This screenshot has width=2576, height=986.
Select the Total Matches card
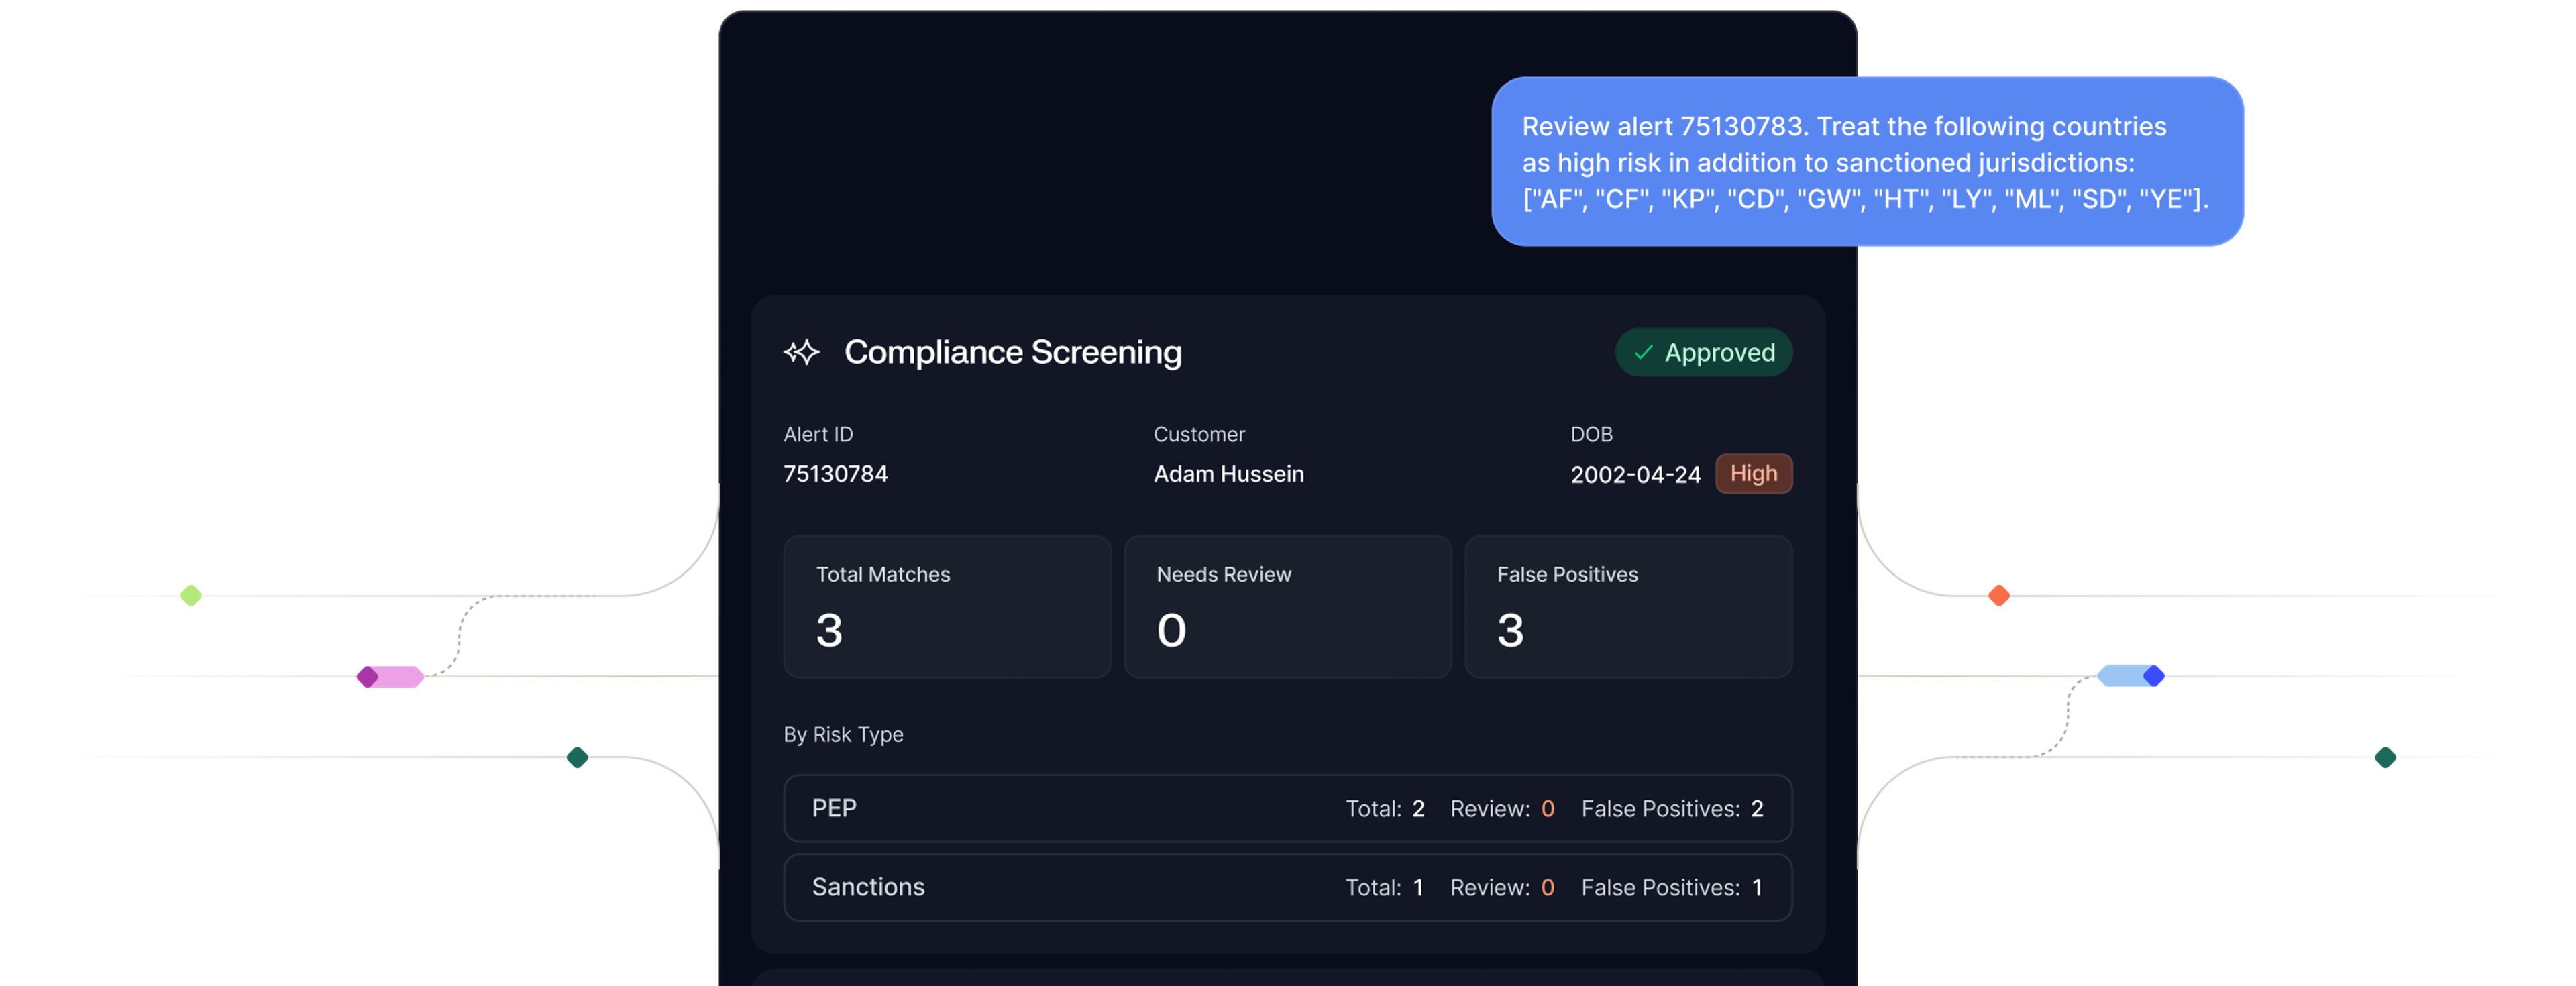point(947,606)
